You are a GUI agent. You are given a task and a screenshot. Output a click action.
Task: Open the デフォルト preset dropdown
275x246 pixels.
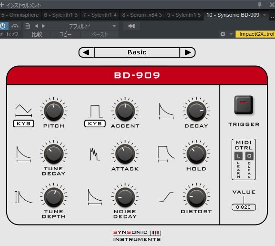coord(83,26)
